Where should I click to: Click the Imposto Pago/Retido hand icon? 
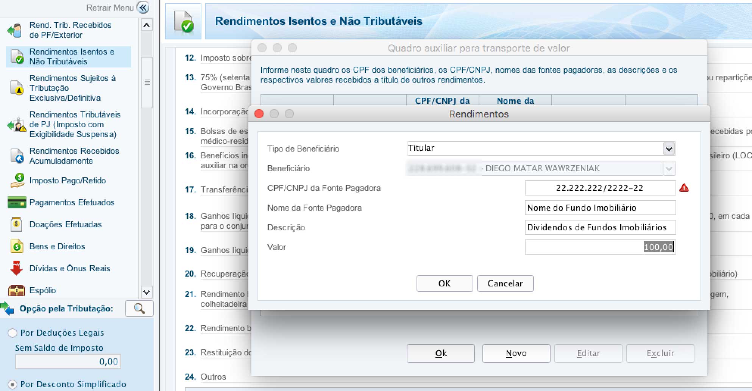17,180
